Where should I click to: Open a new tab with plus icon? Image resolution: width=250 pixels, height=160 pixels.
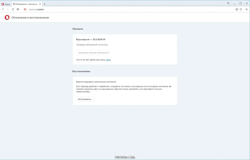coord(45,4)
